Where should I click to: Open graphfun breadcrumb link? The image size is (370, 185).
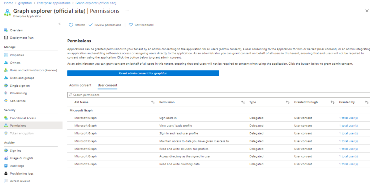point(25,3)
